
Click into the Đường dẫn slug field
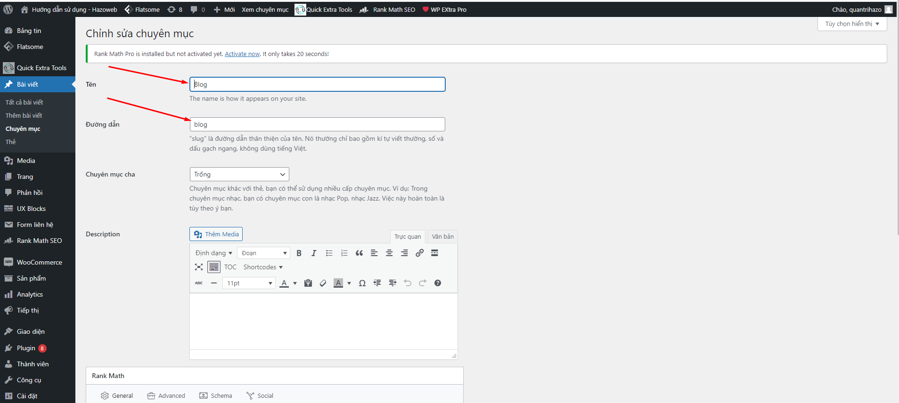[317, 124]
